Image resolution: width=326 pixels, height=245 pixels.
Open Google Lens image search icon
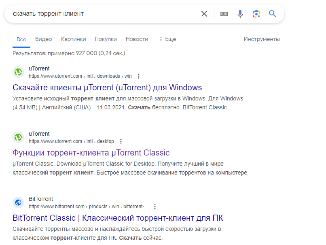[256, 14]
